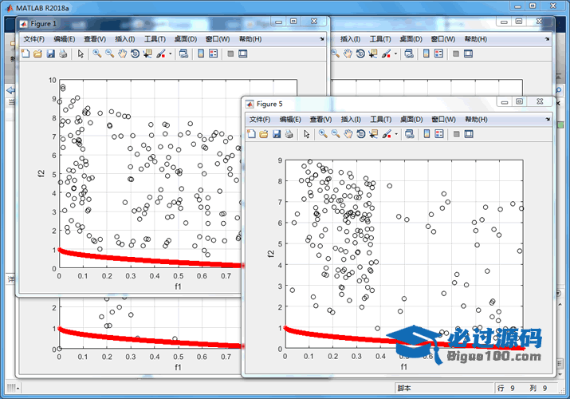Open 窗口(W) menu in background figure window

[442, 39]
